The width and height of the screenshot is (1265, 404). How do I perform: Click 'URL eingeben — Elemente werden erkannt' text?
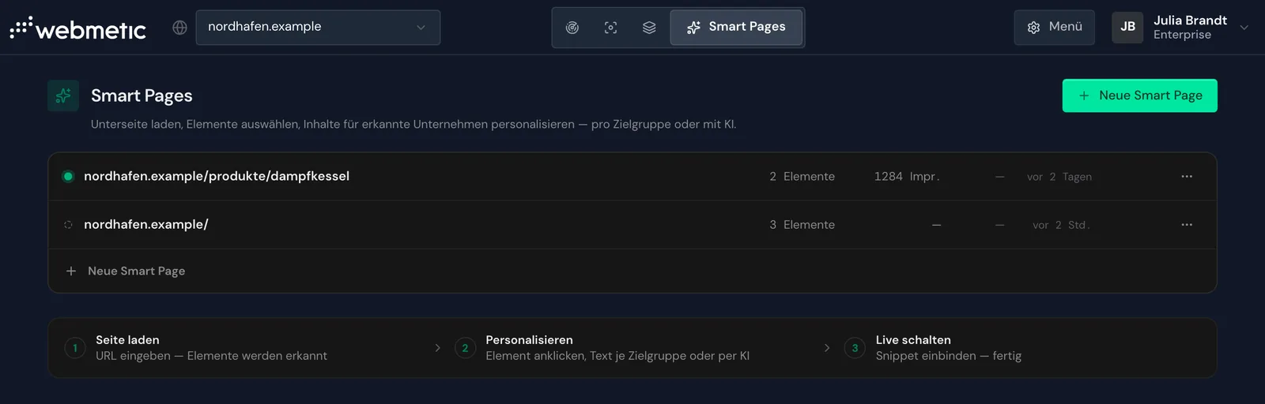211,356
